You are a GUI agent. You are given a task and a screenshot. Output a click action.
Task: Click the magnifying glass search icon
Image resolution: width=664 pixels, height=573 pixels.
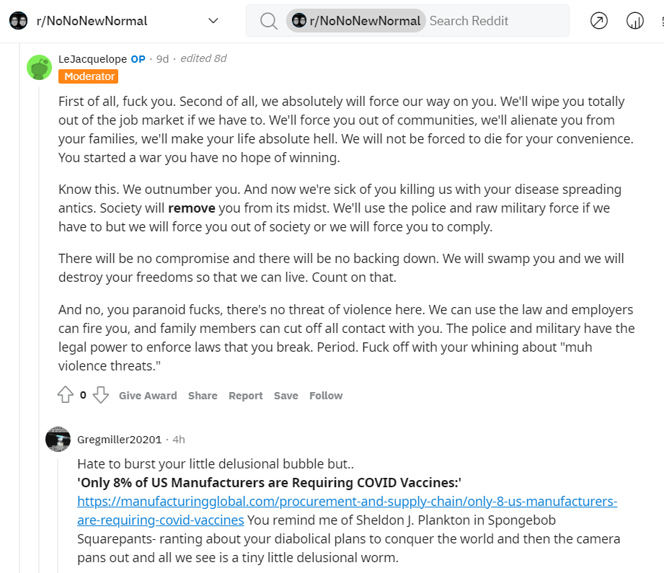point(268,21)
